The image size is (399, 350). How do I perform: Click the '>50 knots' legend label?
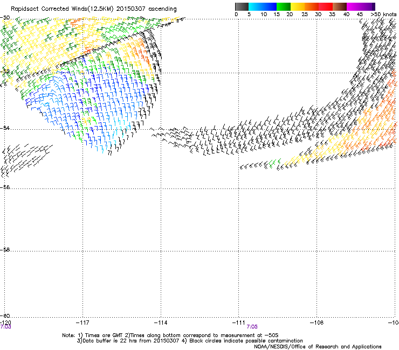(x=383, y=15)
